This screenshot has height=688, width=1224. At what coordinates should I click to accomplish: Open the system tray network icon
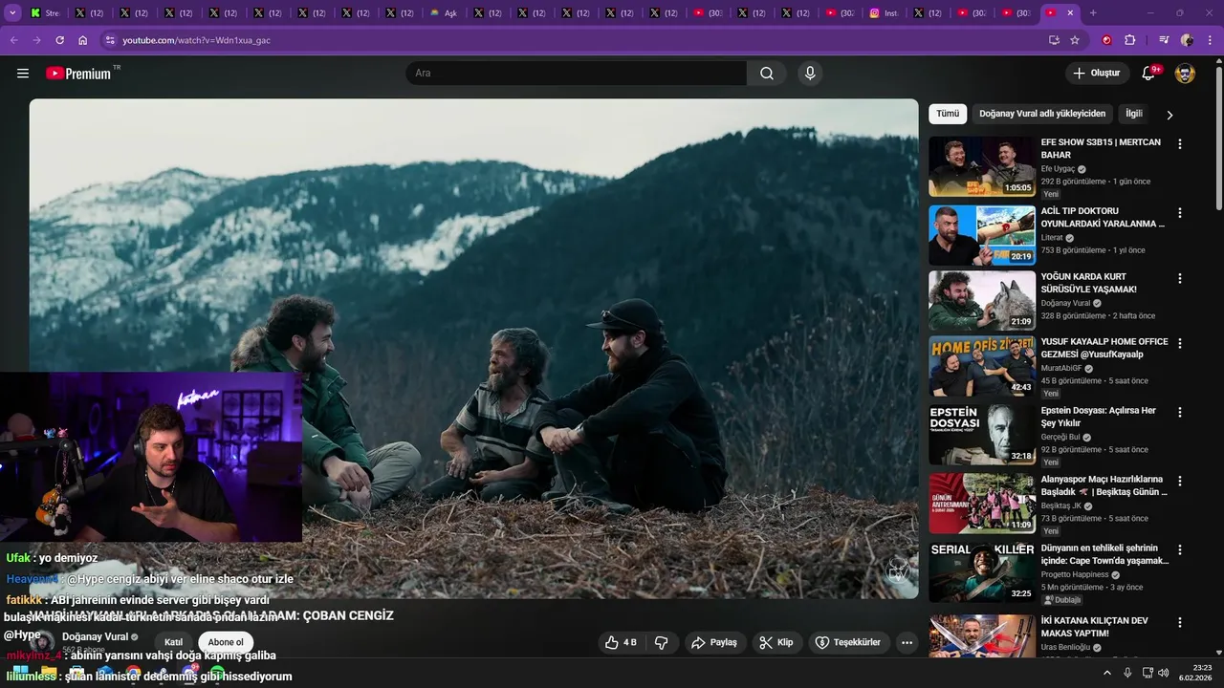point(1147,673)
